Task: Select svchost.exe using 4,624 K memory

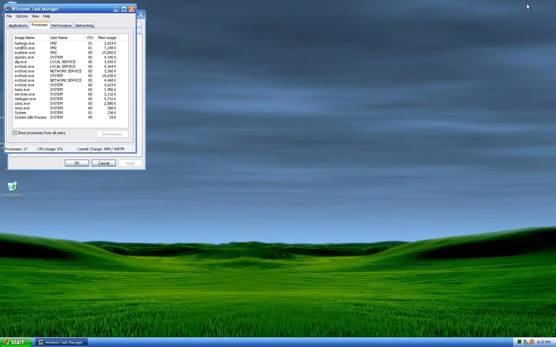Action: (66, 85)
